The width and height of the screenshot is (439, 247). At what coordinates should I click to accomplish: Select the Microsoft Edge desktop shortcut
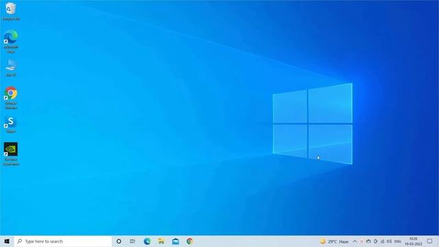tap(11, 41)
